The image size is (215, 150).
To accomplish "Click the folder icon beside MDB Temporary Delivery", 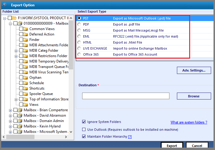I will [25, 61].
